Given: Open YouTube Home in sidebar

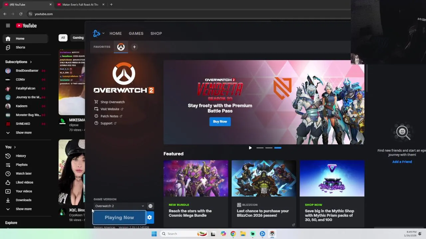Looking at the screenshot, I should (x=25, y=39).
